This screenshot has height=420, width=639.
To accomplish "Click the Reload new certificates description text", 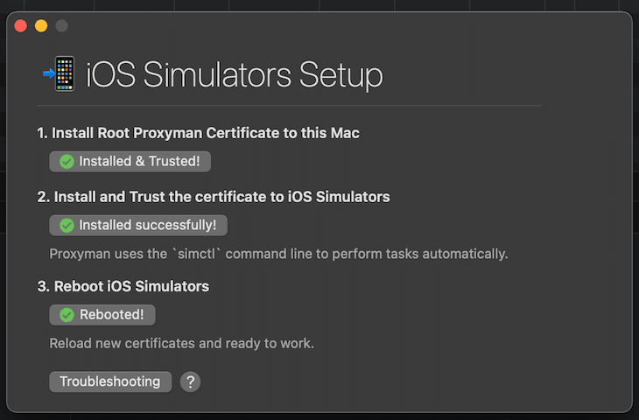I will click(x=181, y=343).
